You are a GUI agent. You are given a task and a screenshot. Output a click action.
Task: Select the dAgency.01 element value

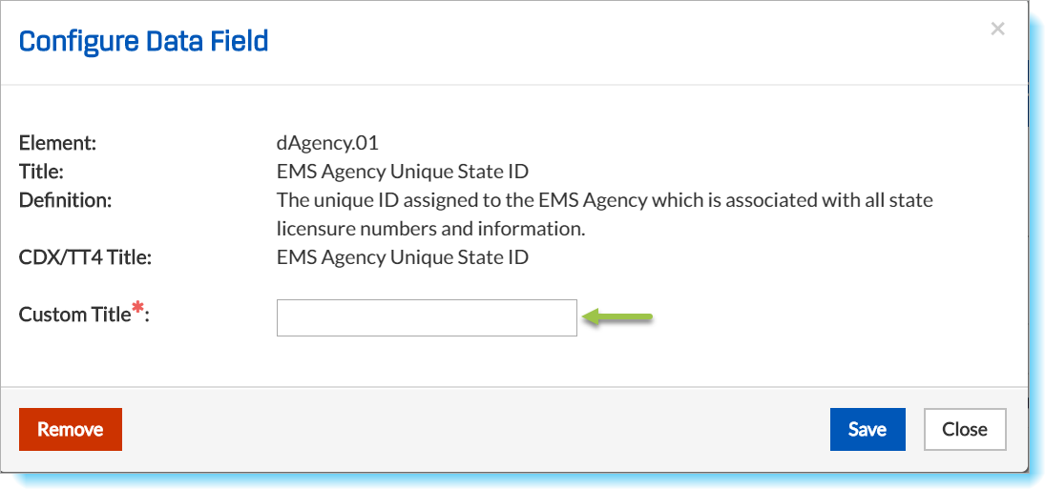[327, 144]
